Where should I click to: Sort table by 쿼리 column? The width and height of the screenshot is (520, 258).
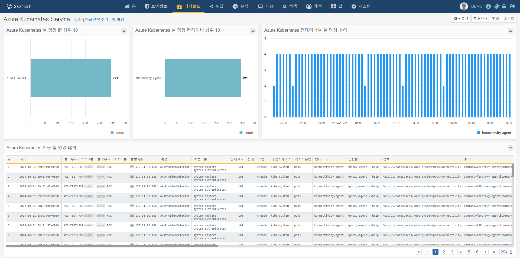click(488, 159)
